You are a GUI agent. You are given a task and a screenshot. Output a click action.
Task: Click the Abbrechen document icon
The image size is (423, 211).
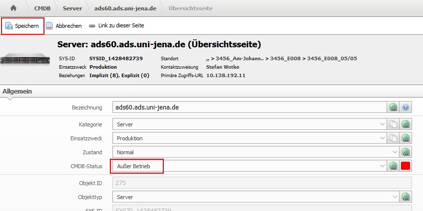[x=49, y=26]
